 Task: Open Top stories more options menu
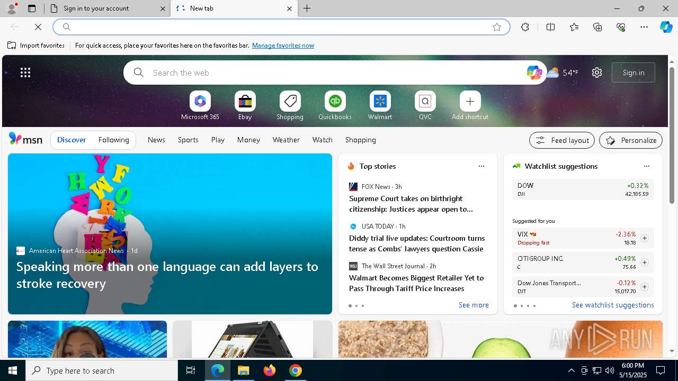click(481, 166)
